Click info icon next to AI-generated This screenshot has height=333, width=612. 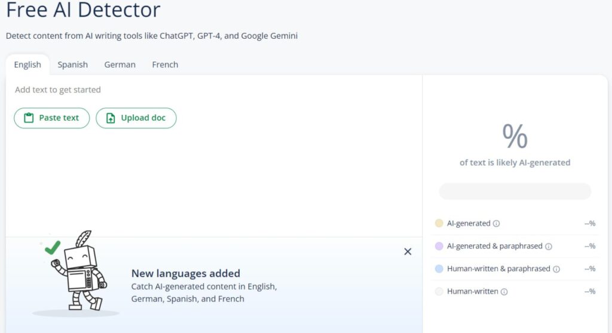click(496, 224)
